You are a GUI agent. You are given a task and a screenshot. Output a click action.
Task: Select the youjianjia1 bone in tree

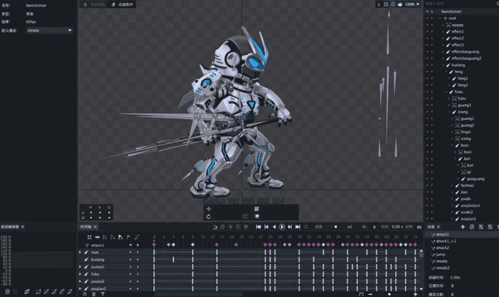[470, 205]
